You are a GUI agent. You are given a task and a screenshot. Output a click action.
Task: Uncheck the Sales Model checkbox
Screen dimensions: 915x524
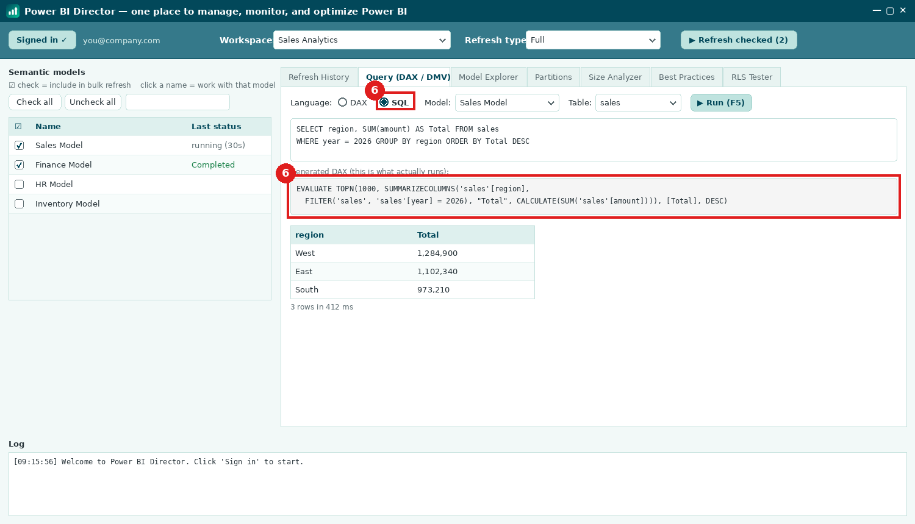point(20,146)
